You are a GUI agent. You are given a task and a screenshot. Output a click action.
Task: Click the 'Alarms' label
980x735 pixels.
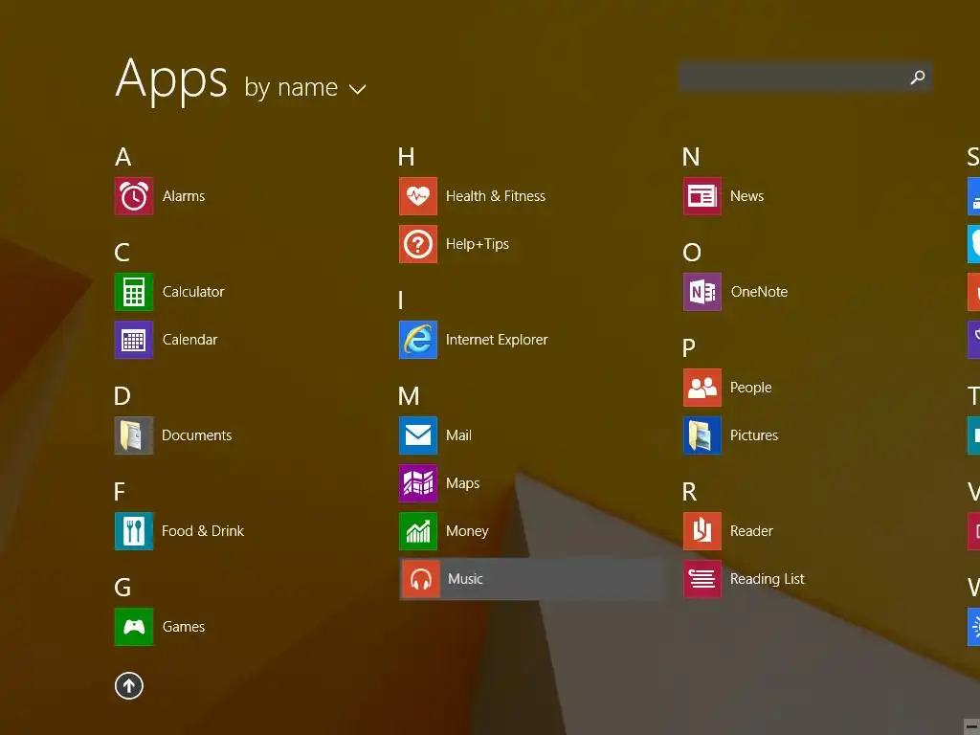click(184, 196)
